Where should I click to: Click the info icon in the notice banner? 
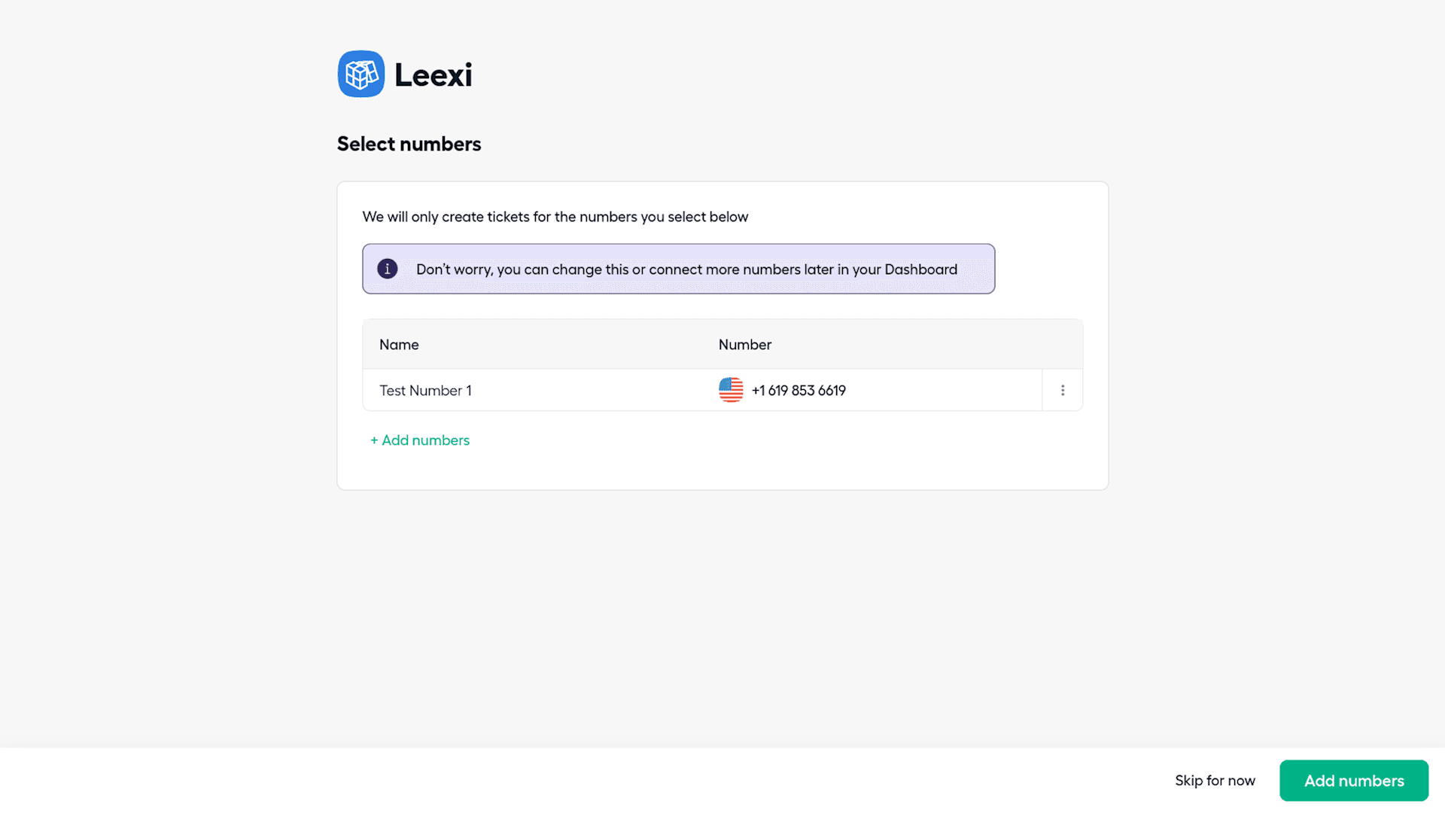coord(388,269)
